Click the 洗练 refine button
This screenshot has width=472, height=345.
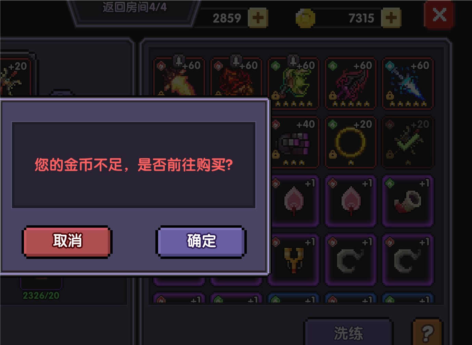[348, 333]
